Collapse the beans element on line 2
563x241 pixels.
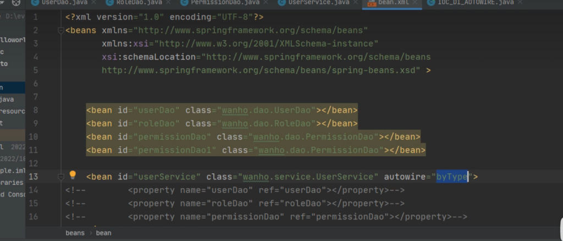60,30
